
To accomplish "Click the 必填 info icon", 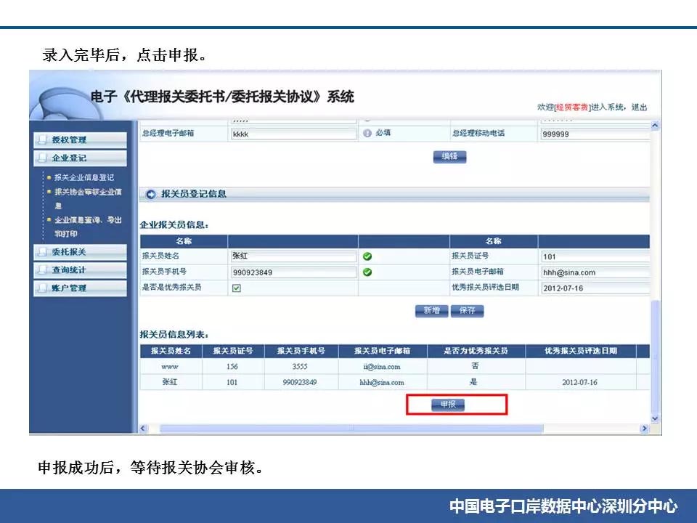I will (367, 133).
